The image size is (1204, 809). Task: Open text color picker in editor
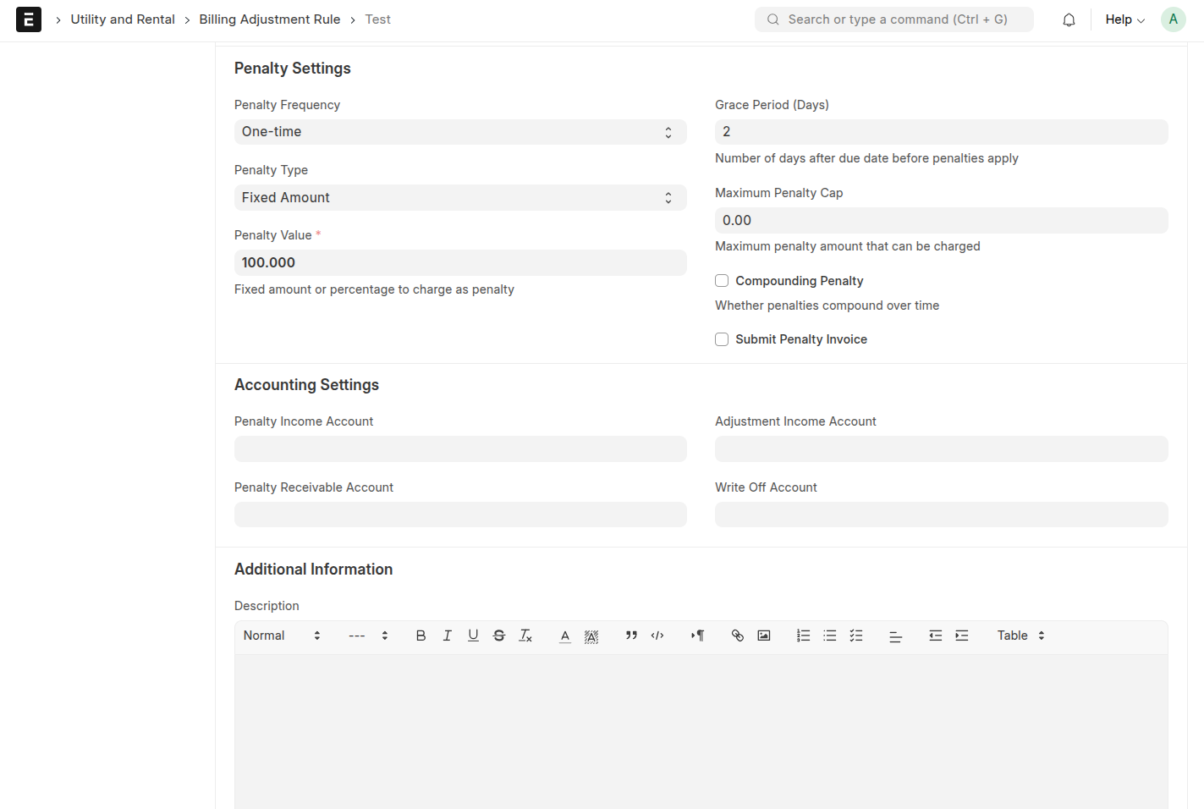pos(565,636)
